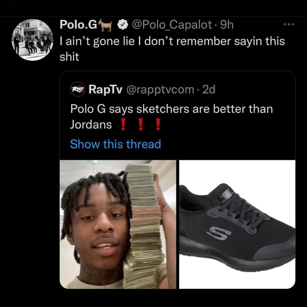Click the Polo.G profile avatar
The width and height of the screenshot is (307, 307).
32,40
